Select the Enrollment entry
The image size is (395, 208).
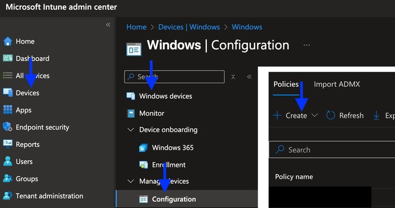(169, 165)
